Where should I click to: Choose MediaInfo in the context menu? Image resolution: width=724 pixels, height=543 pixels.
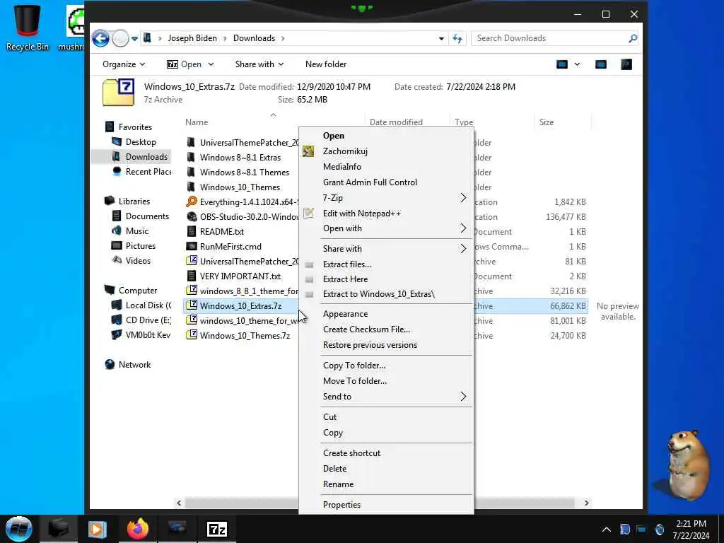[387, 167]
